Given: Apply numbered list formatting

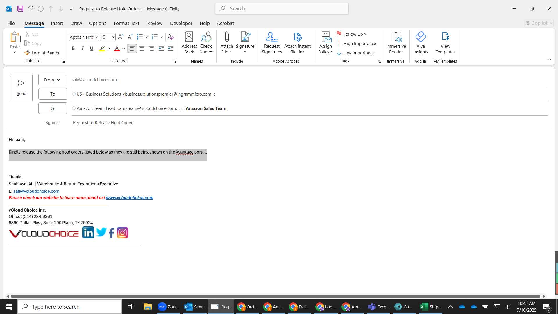Looking at the screenshot, I should [x=155, y=37].
